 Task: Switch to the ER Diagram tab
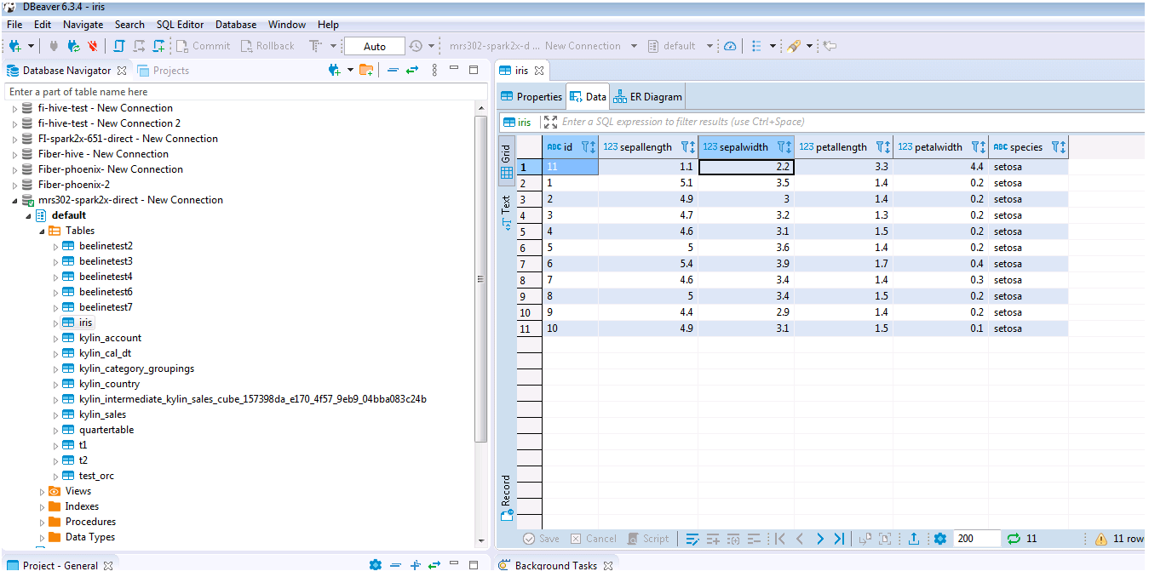(x=647, y=97)
